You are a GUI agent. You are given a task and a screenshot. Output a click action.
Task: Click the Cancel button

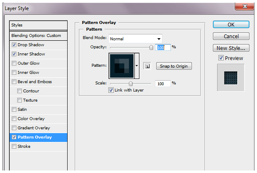(x=231, y=37)
